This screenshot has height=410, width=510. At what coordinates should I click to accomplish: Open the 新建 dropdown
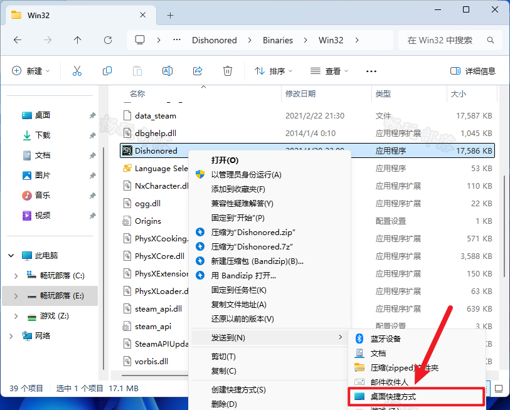tap(31, 71)
